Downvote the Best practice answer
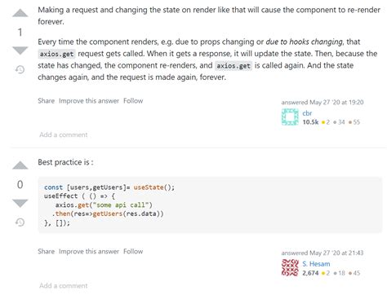 point(20,203)
